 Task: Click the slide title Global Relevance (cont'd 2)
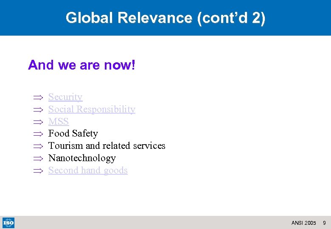click(165, 18)
